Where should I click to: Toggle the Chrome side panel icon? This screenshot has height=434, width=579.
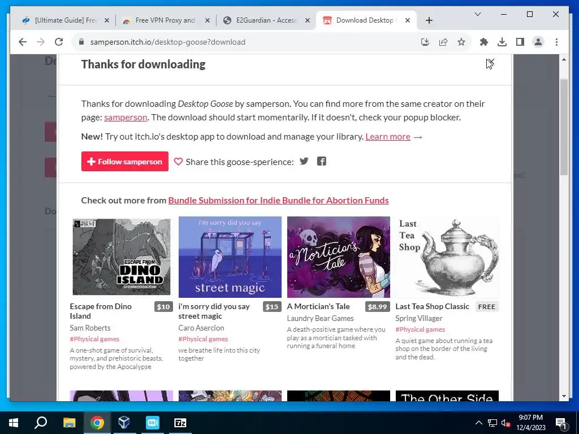coord(520,42)
